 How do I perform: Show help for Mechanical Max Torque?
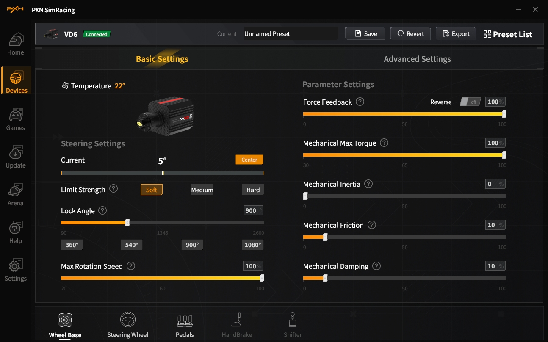click(384, 143)
